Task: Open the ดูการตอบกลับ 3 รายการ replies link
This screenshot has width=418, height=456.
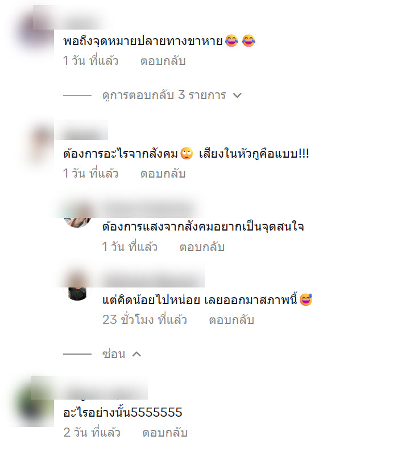Action: pos(164,95)
